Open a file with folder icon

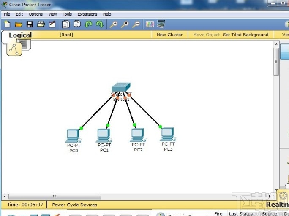pyautogui.click(x=19, y=24)
